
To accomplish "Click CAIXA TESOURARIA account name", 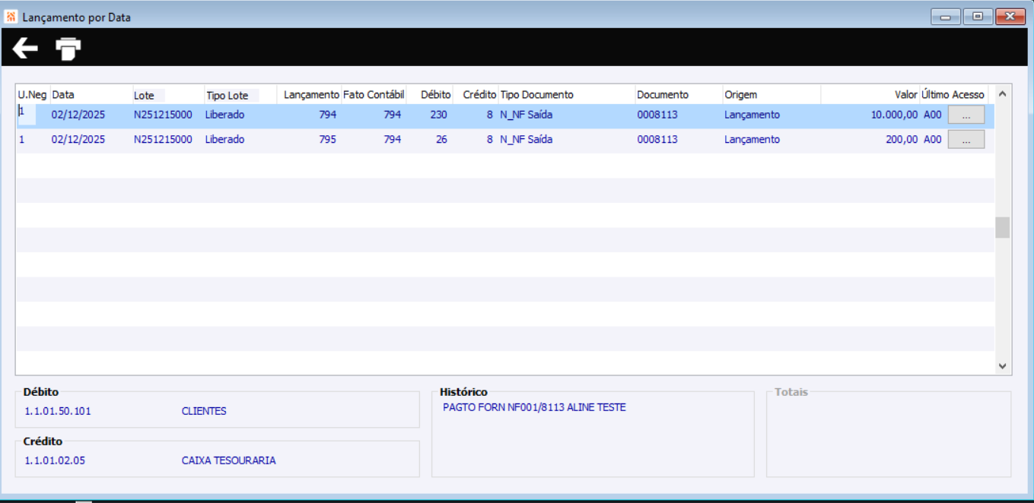I will coord(228,460).
